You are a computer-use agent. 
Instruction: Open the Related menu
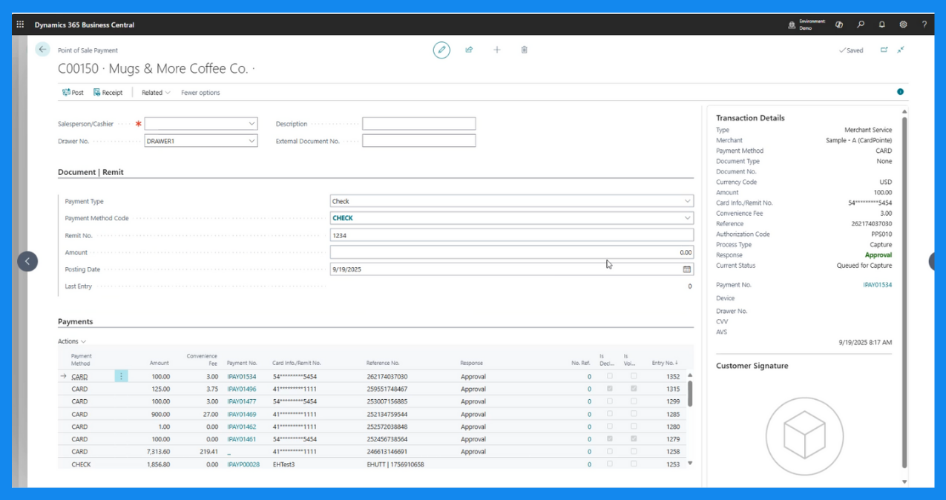(x=156, y=93)
